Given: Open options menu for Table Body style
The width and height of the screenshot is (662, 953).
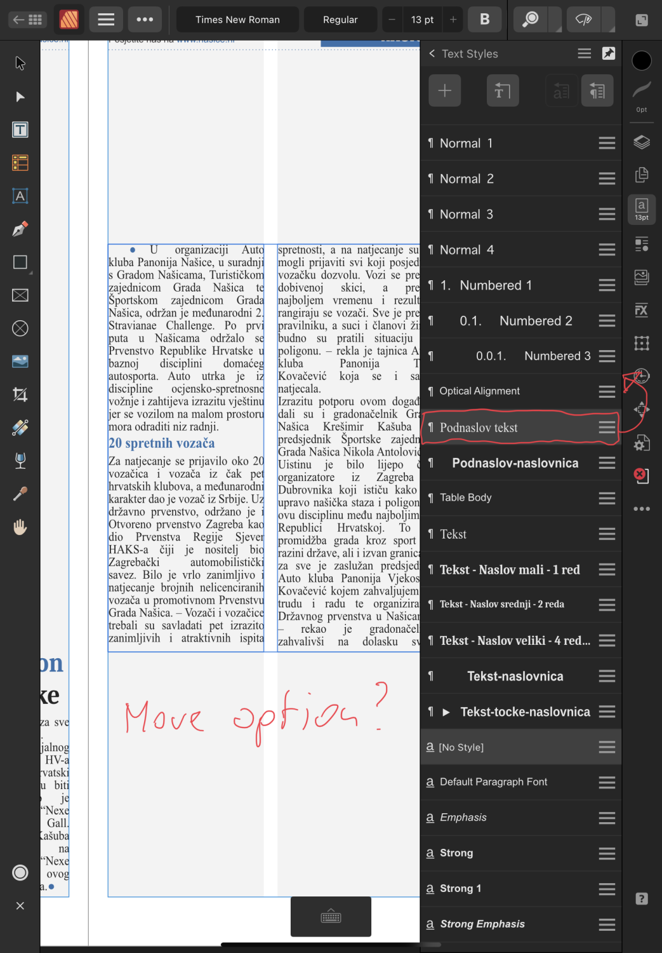Looking at the screenshot, I should click(607, 498).
